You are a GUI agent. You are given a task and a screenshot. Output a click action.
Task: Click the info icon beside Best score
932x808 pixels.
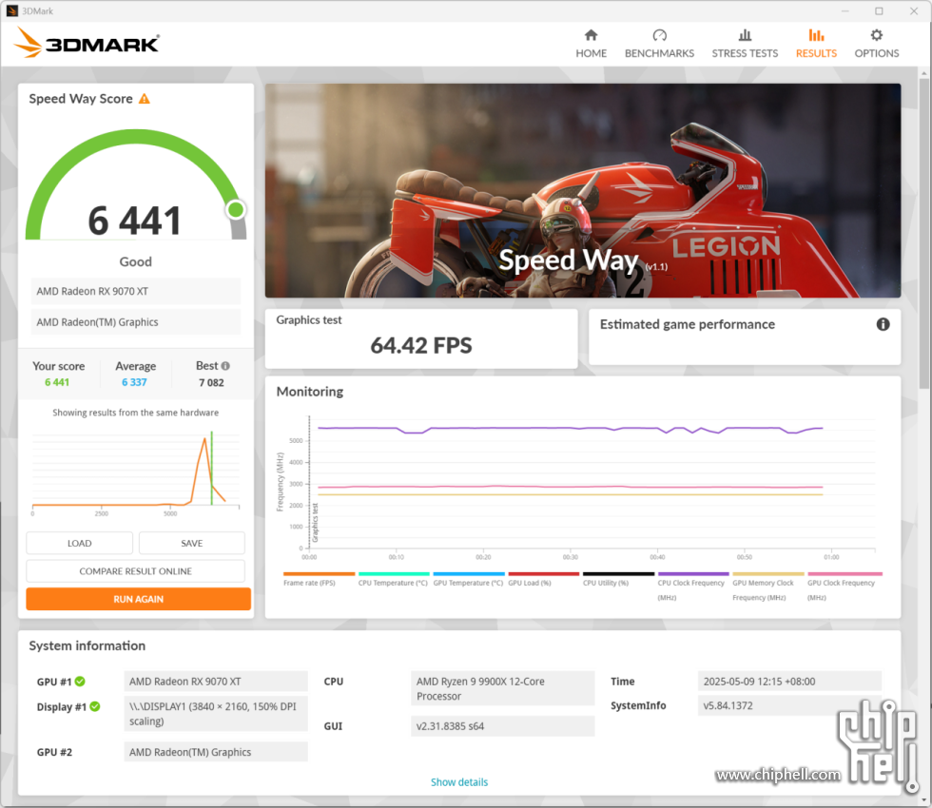[225, 366]
